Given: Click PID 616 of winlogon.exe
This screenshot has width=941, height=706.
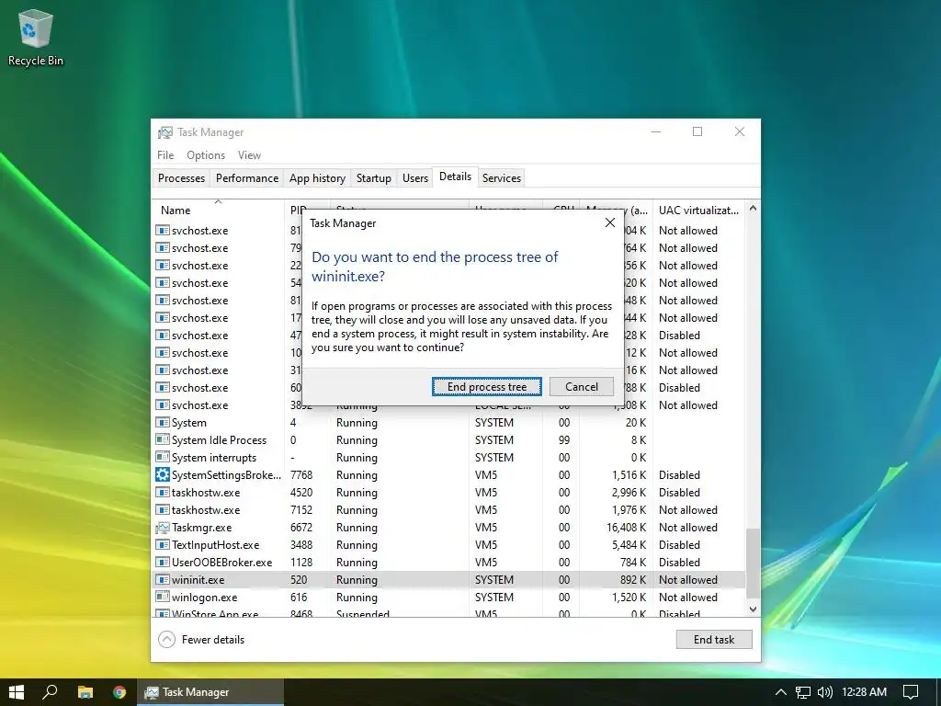Looking at the screenshot, I should [x=299, y=598].
